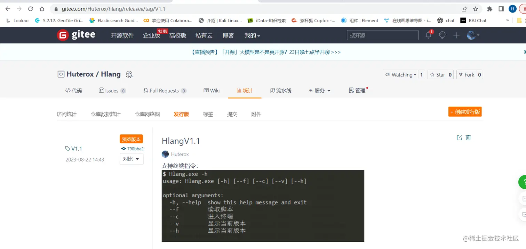The width and height of the screenshot is (526, 249).
Task: Open the plus icon to create new repository
Action: [456, 35]
